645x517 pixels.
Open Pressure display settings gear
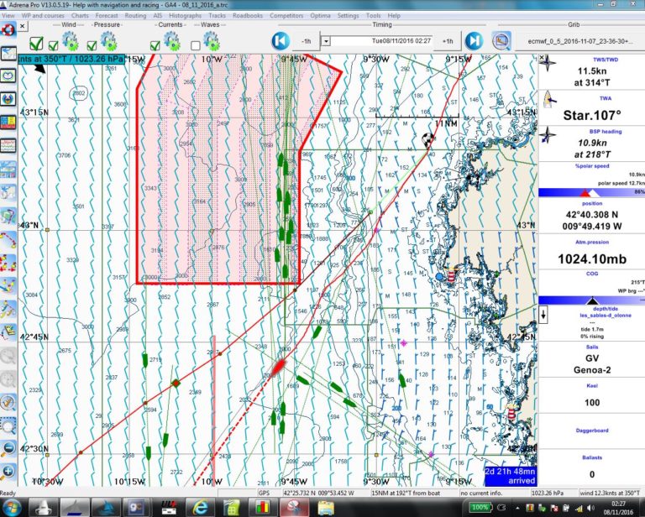click(108, 41)
